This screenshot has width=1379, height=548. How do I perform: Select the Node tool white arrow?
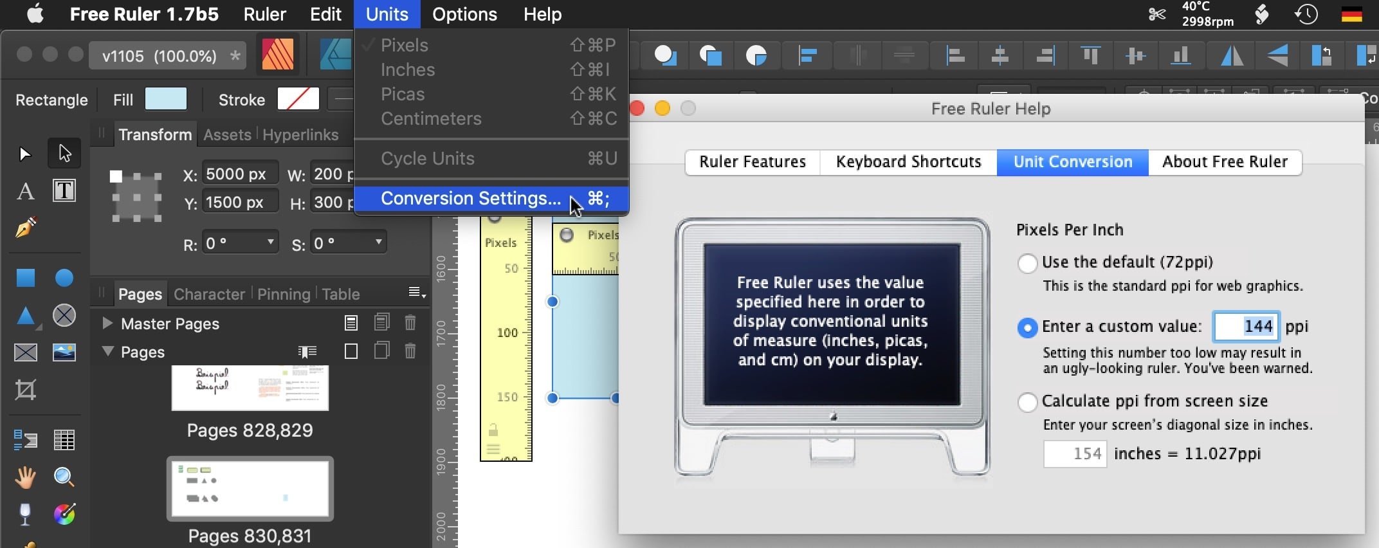point(64,154)
